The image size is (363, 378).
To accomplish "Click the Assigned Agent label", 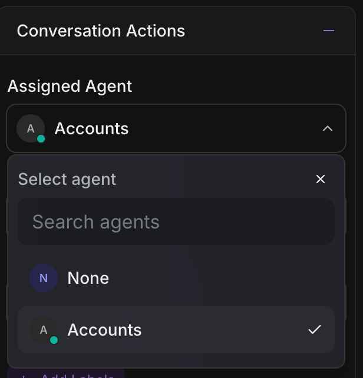I will click(x=70, y=86).
